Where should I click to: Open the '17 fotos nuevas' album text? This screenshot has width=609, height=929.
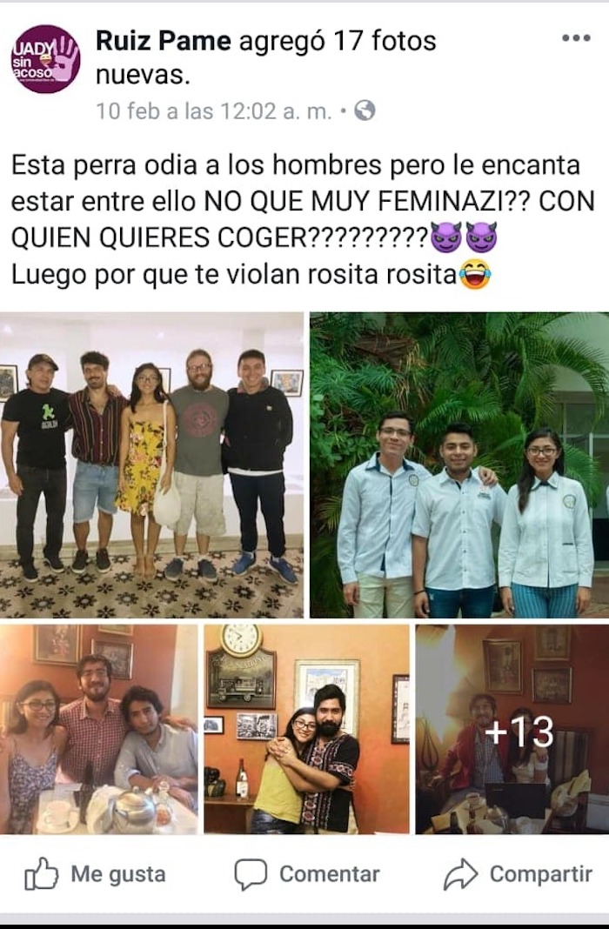[266, 57]
